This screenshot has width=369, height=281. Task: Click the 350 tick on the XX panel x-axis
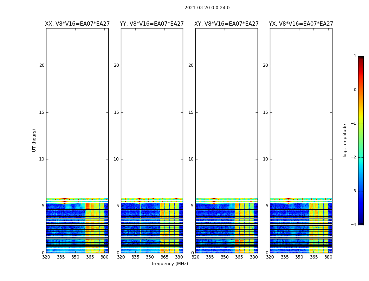pyautogui.click(x=75, y=257)
